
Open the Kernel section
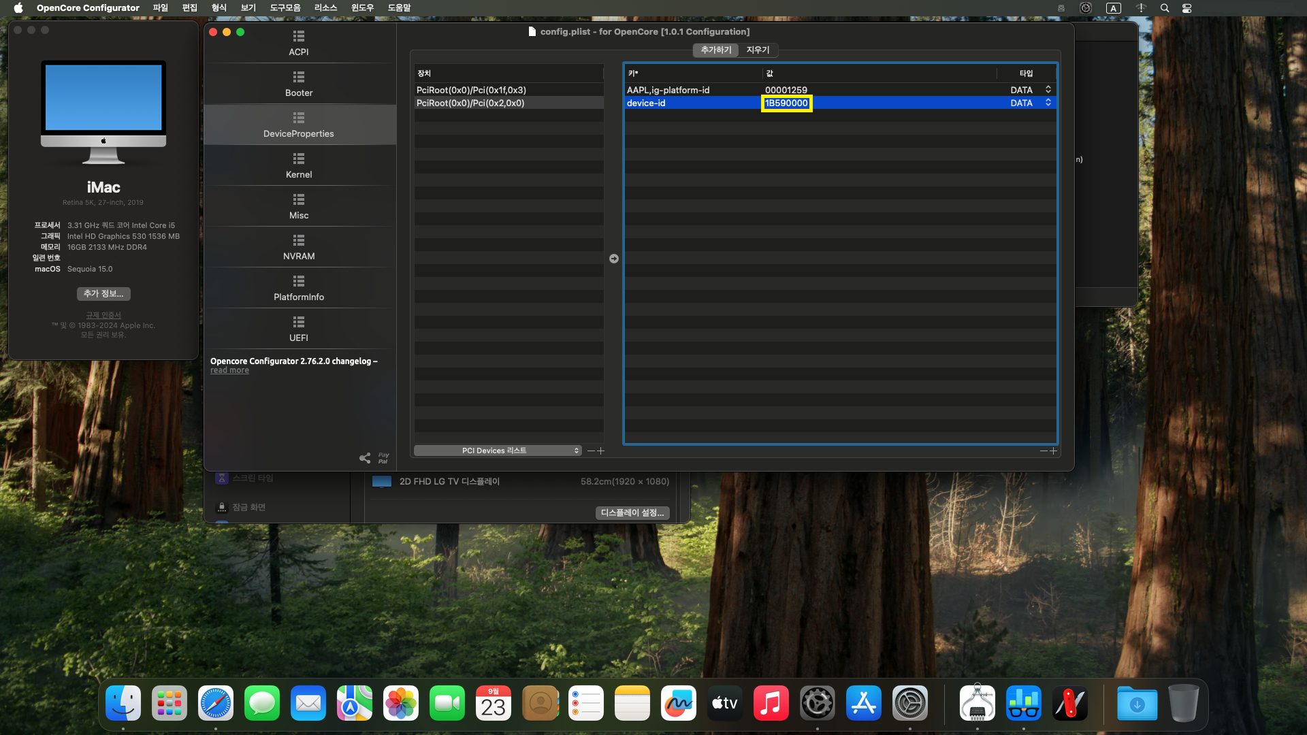click(299, 165)
